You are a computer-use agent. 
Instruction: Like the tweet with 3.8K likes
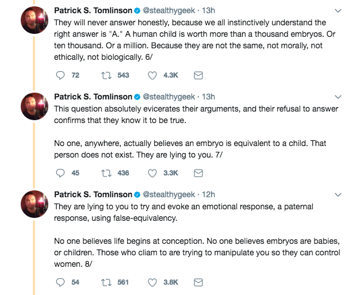[152, 282]
